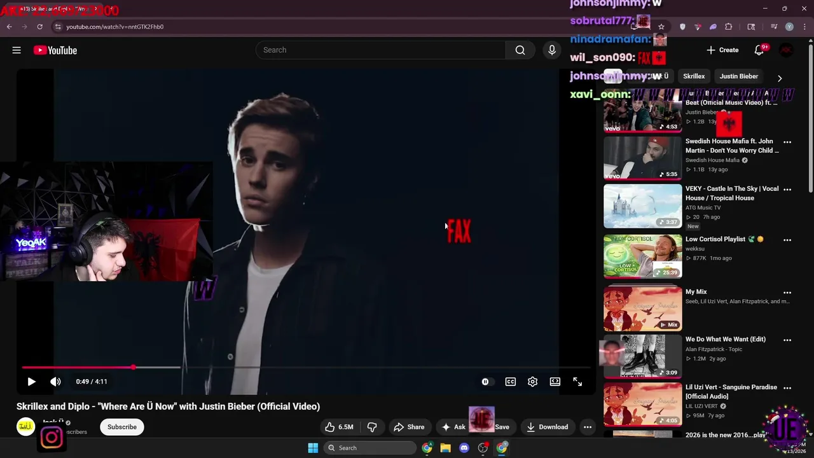This screenshot has width=814, height=458.
Task: Switch the player to theater mode
Action: click(555, 382)
